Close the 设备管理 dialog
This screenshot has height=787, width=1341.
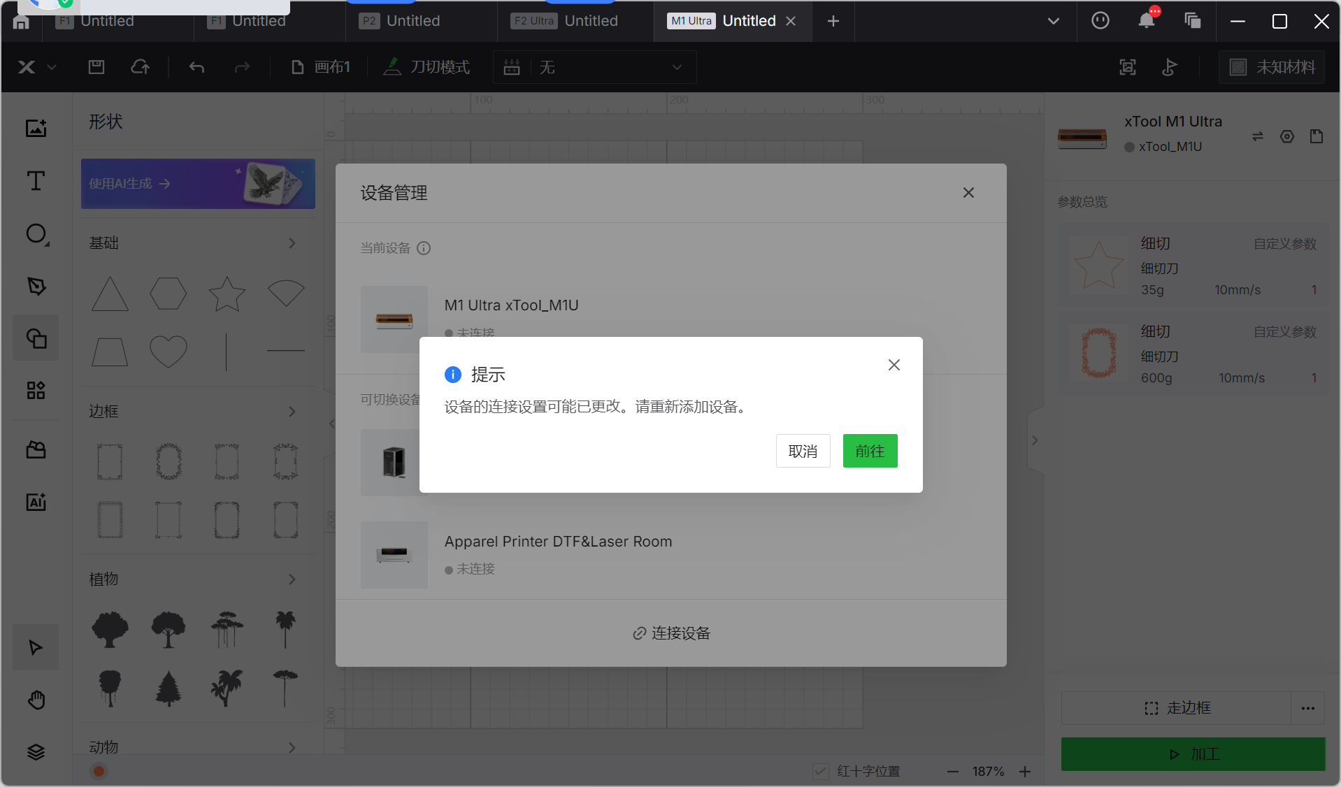pos(968,193)
